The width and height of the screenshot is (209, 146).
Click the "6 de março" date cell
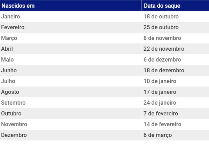click(157, 135)
